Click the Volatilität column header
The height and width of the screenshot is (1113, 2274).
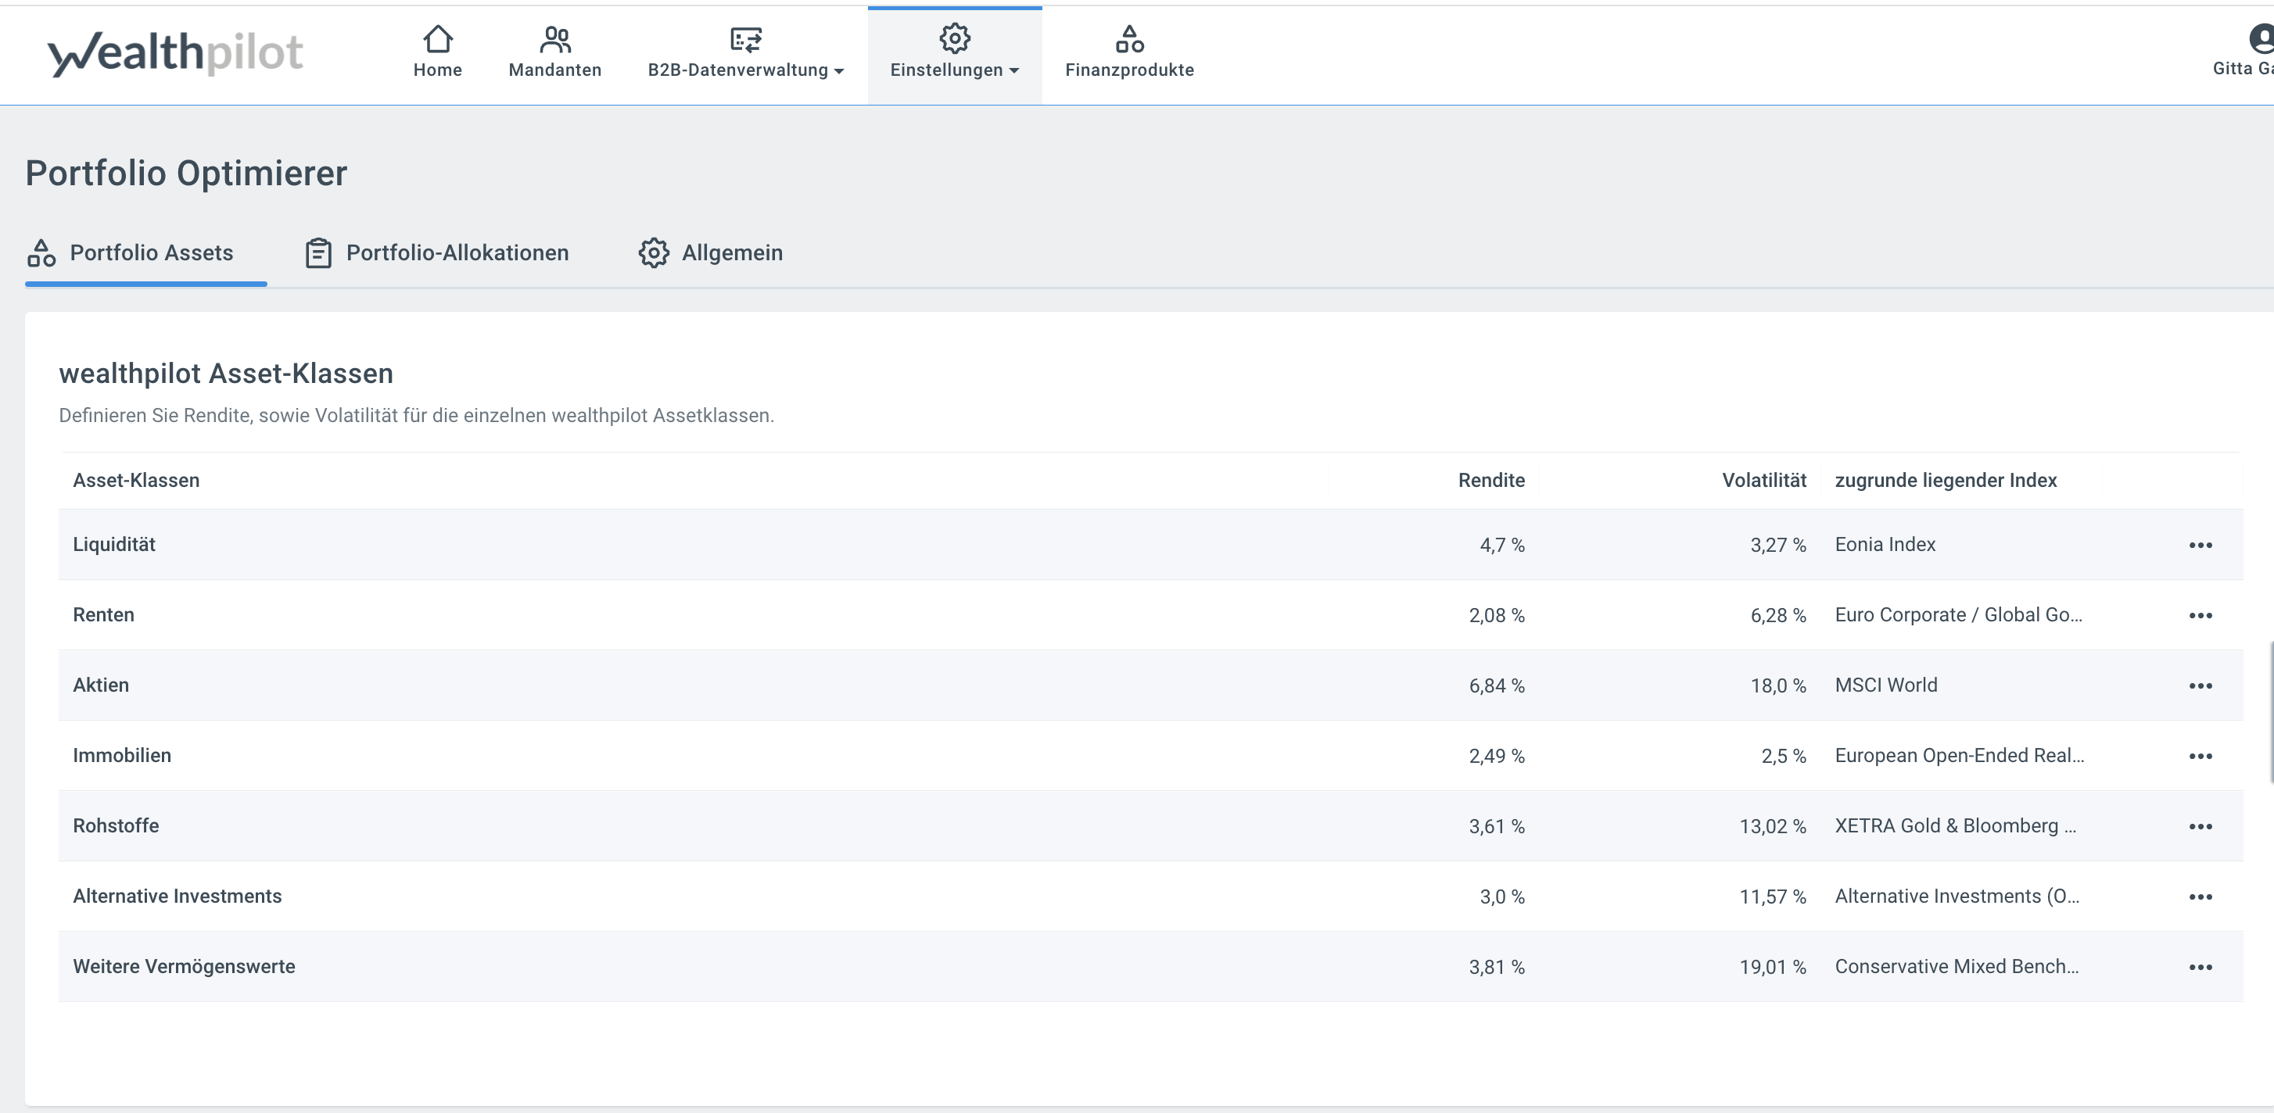[x=1764, y=480]
